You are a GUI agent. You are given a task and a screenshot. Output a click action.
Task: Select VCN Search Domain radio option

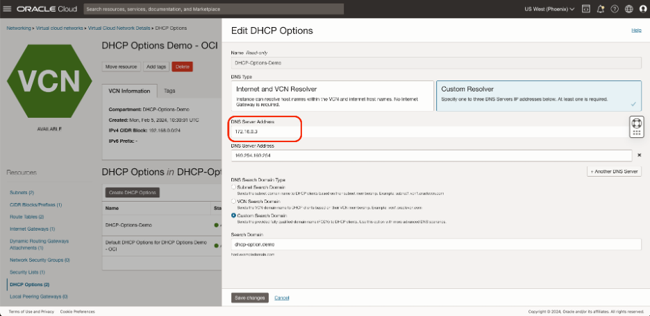233,201
